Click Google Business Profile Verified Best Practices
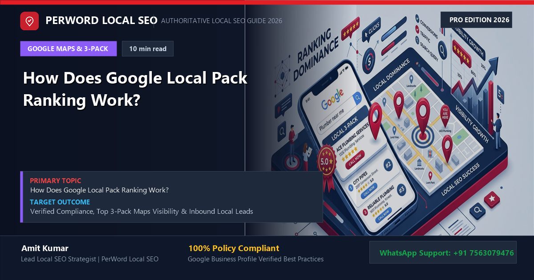The width and height of the screenshot is (534, 280). tap(255, 259)
